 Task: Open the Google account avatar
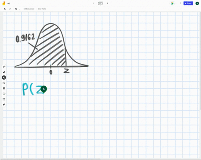tap(197, 3)
